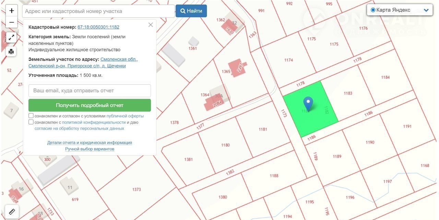This screenshot has height=220, width=439.
Task: Check the политикой конфиденциальности consent checkbox
Action: click(x=31, y=122)
